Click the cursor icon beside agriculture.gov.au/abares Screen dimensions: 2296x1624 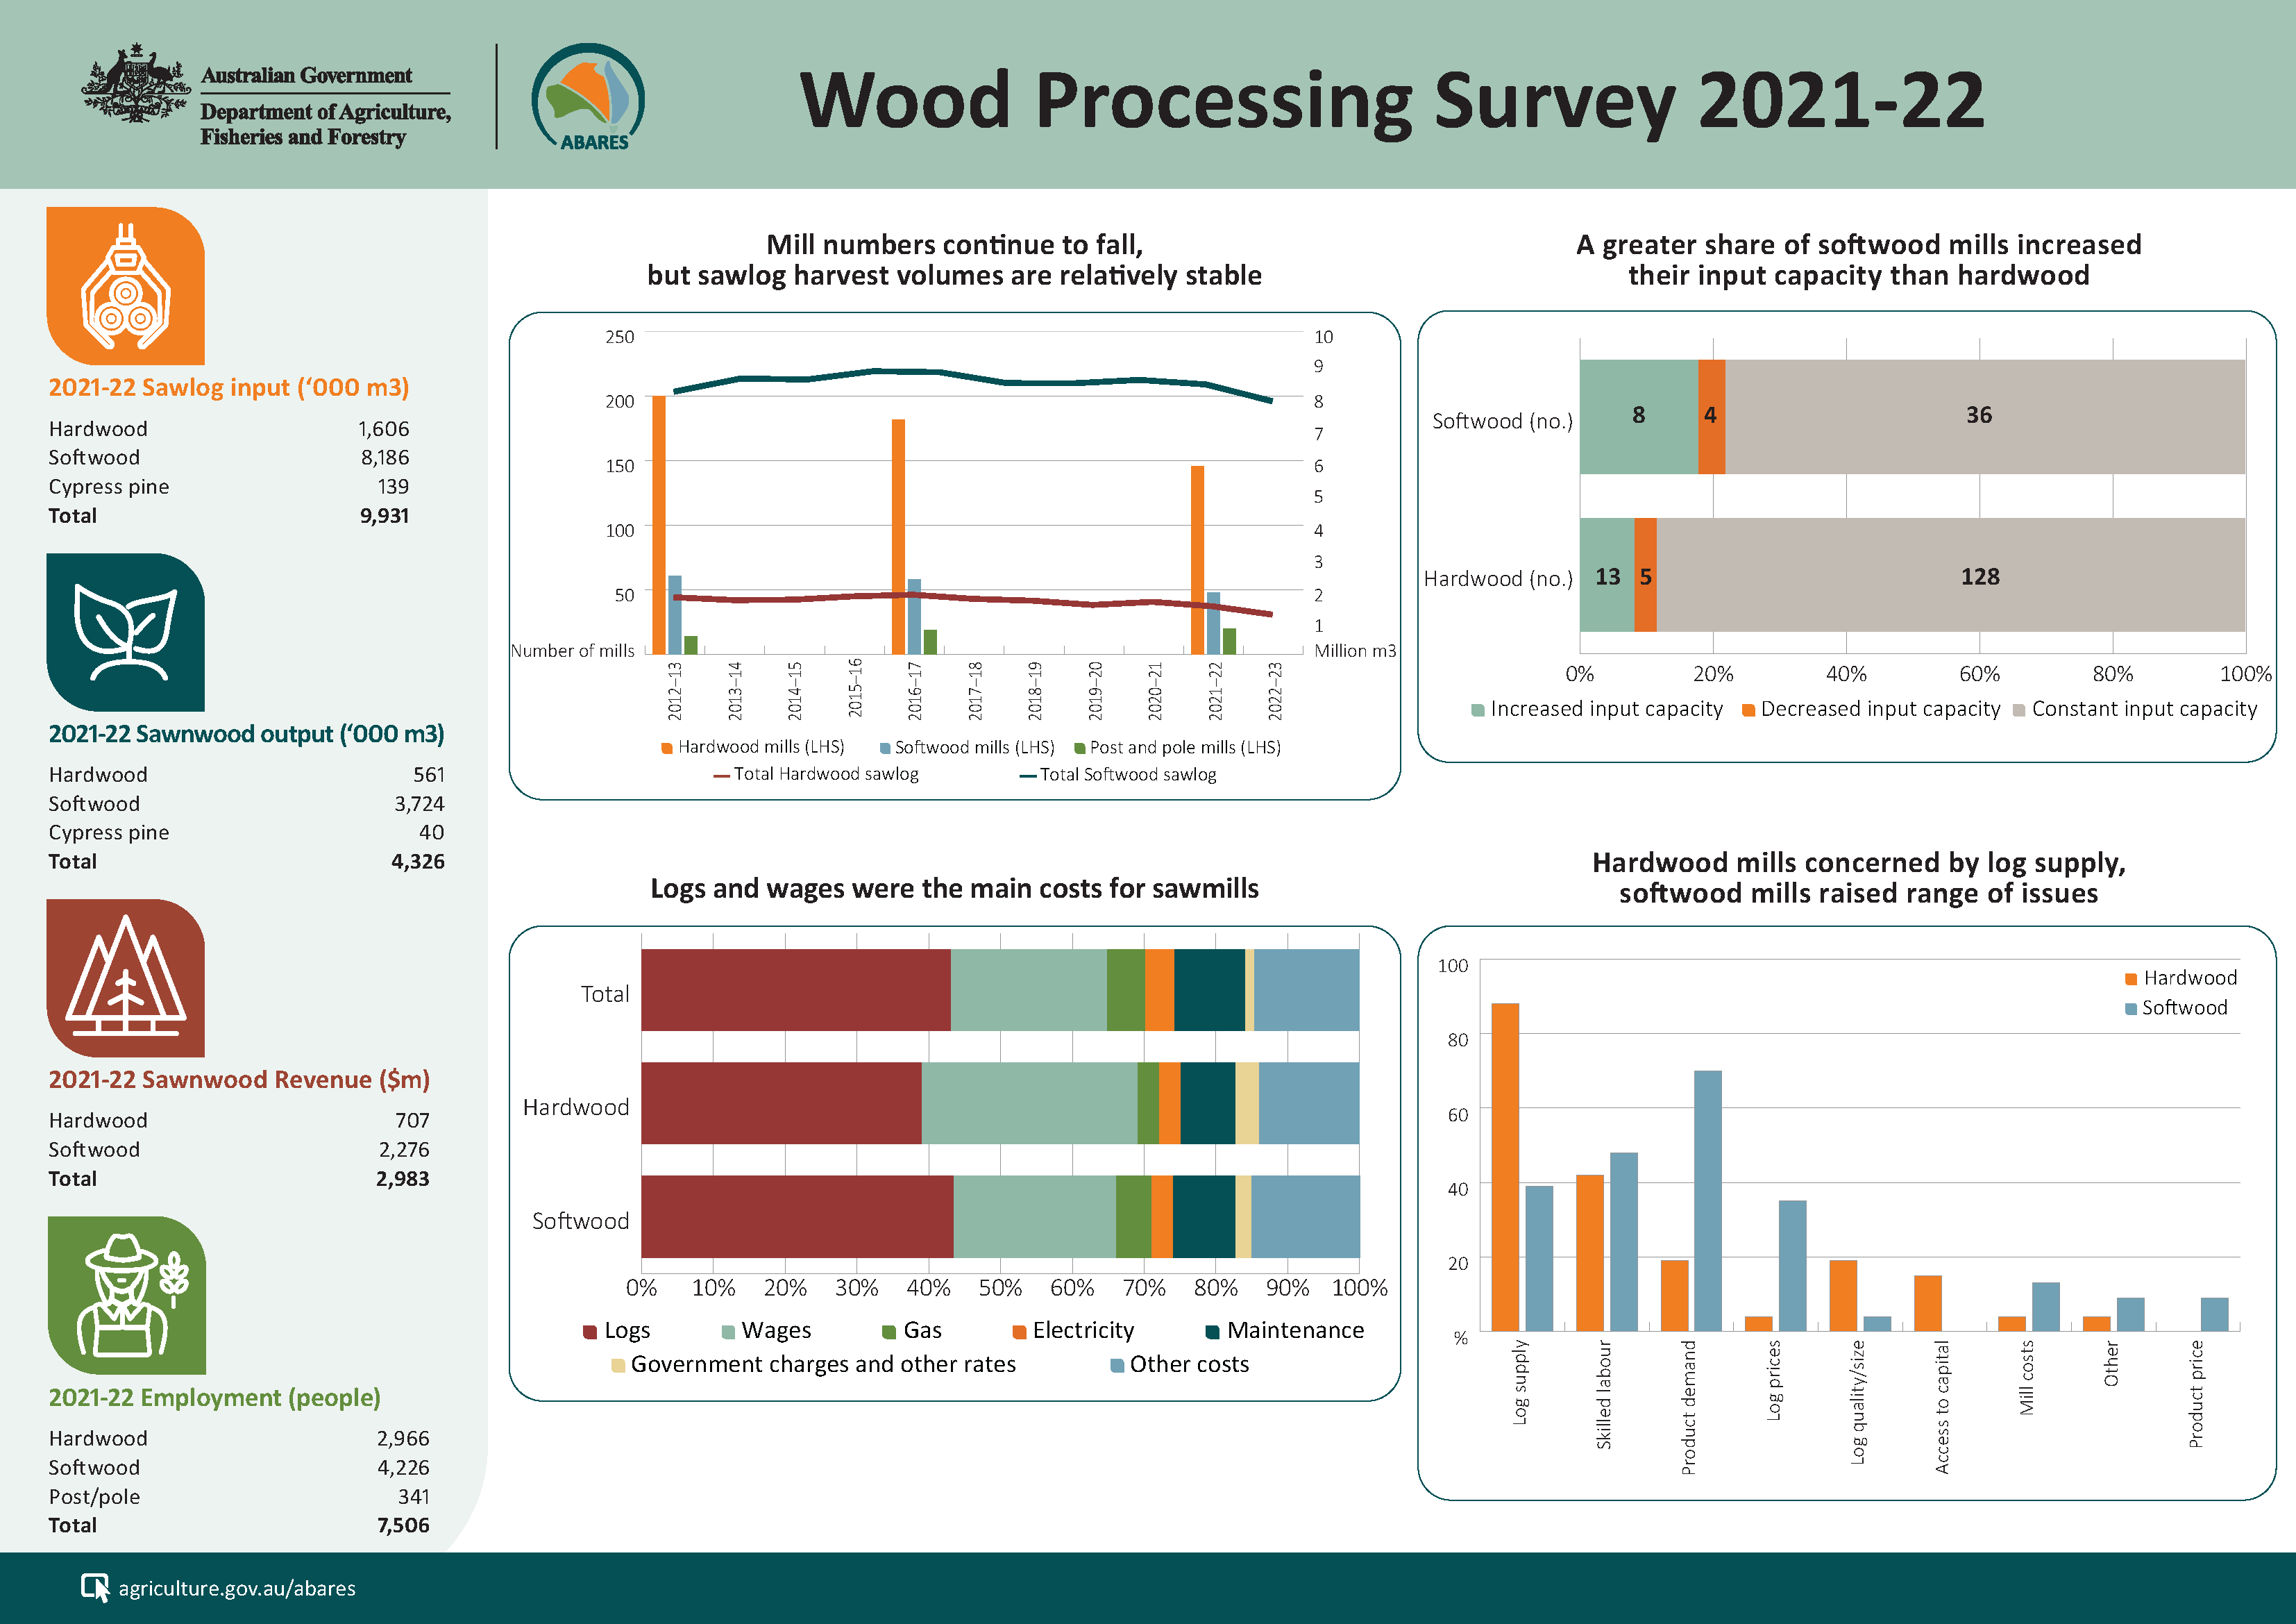pos(95,1587)
